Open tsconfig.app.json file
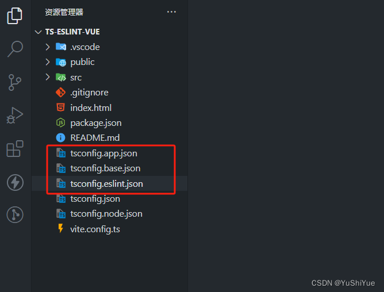Screen dimensions: 384x292 click(x=103, y=153)
